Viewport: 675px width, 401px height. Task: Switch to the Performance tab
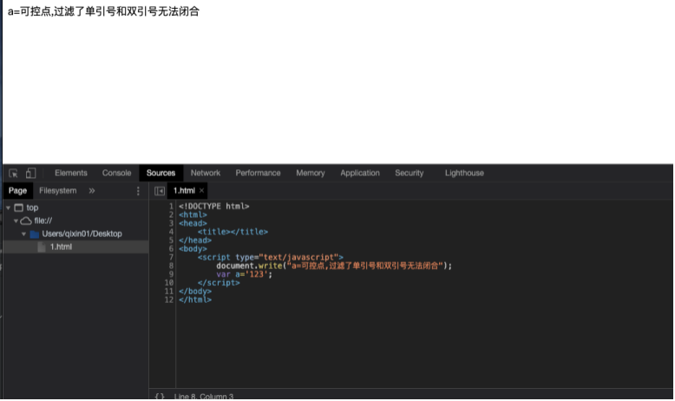[x=258, y=173]
